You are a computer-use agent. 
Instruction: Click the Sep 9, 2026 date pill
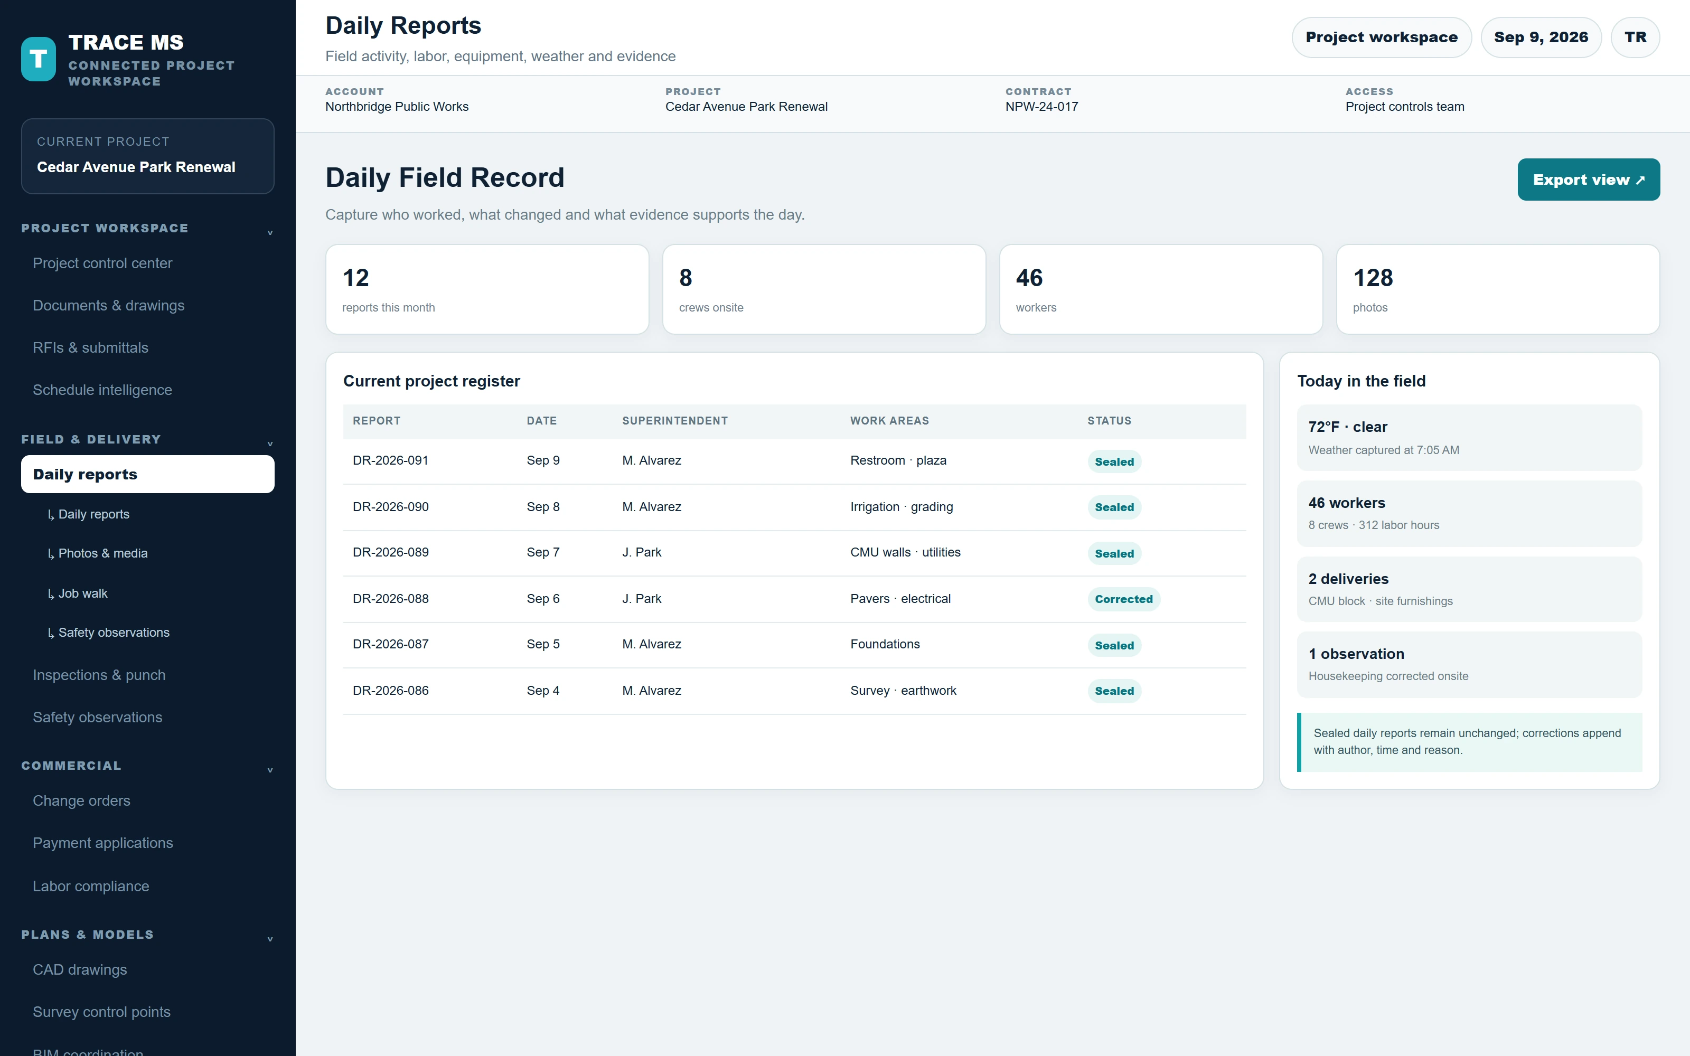click(x=1541, y=37)
